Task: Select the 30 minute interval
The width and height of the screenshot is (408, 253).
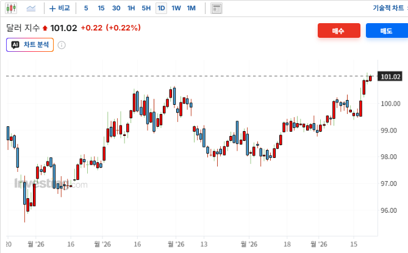Action: 116,9
